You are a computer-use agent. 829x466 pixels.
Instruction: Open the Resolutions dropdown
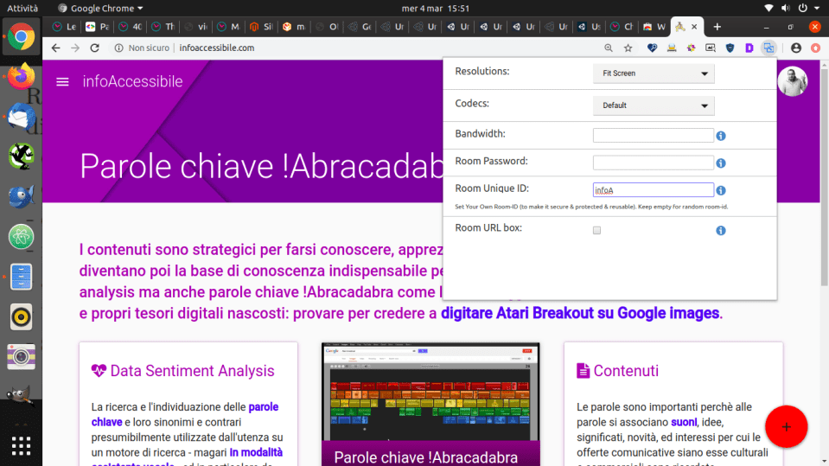(654, 73)
